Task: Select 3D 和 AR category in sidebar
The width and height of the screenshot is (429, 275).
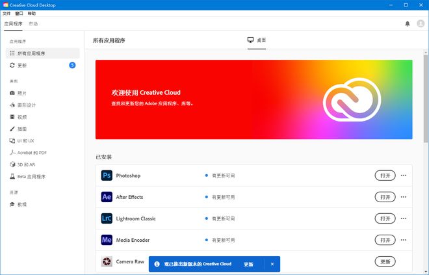Action: 43,164
